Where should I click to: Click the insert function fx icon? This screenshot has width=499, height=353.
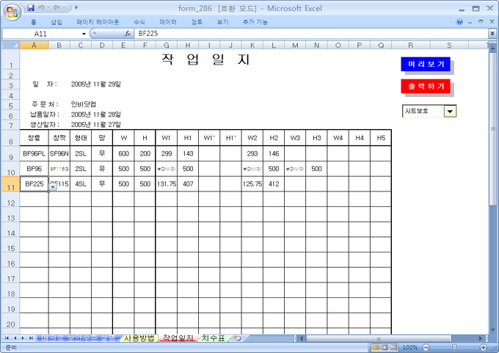[x=128, y=34]
